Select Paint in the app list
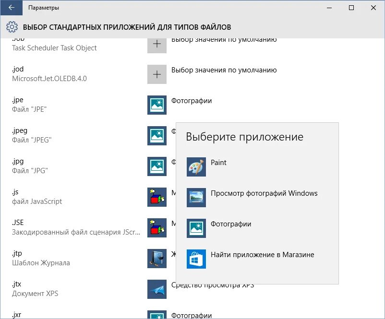Image resolution: width=385 pixels, height=319 pixels. (x=218, y=163)
